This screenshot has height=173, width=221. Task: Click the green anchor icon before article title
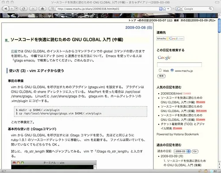pos(7,40)
